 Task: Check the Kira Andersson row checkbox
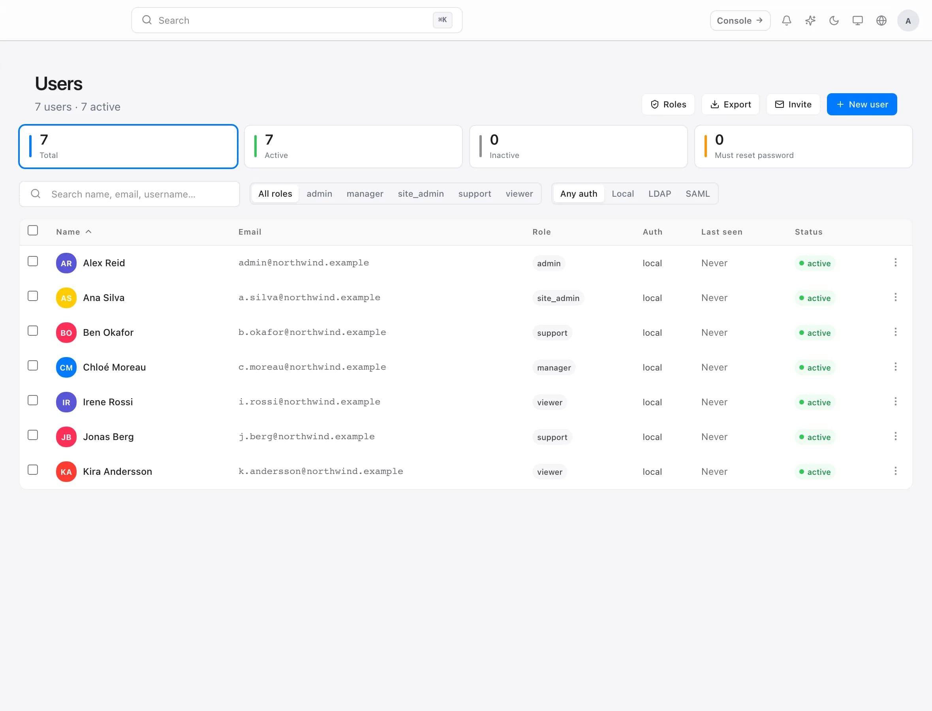[x=32, y=469]
